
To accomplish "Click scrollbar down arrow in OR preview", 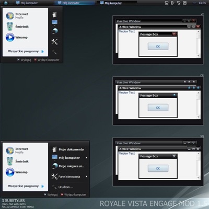I will click(198, 117).
